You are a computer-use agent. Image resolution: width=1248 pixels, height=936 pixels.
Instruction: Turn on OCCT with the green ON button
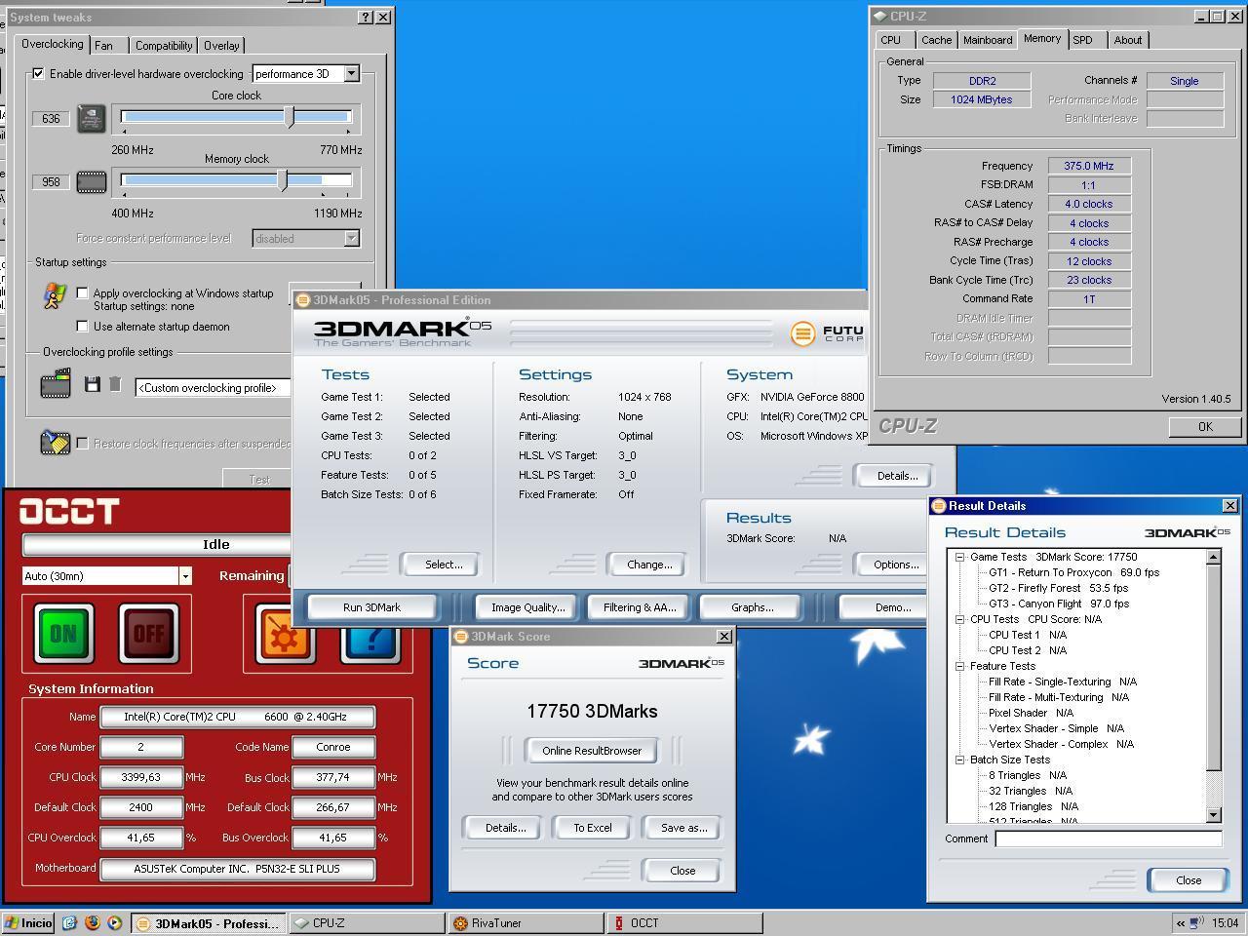63,634
